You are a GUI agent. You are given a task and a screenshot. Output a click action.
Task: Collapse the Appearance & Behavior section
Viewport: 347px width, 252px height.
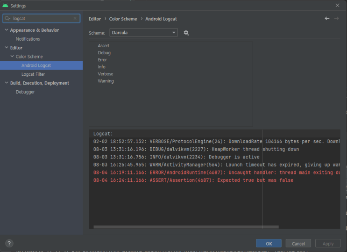(x=7, y=30)
